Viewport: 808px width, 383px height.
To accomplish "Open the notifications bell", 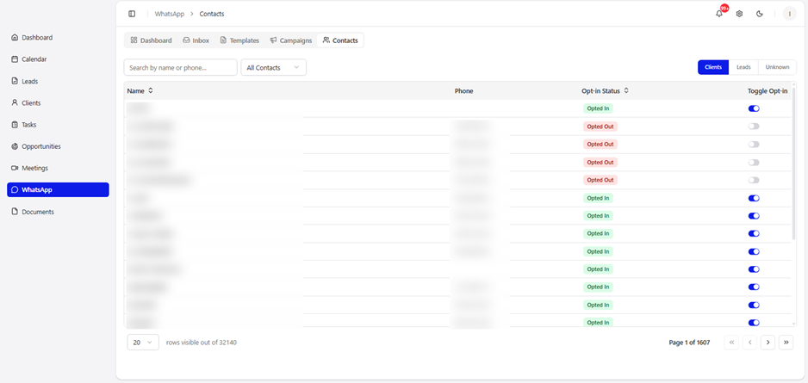I will click(719, 14).
